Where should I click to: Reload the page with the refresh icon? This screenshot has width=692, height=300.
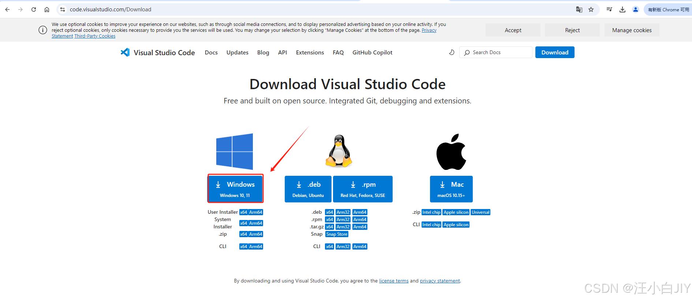[x=34, y=10]
